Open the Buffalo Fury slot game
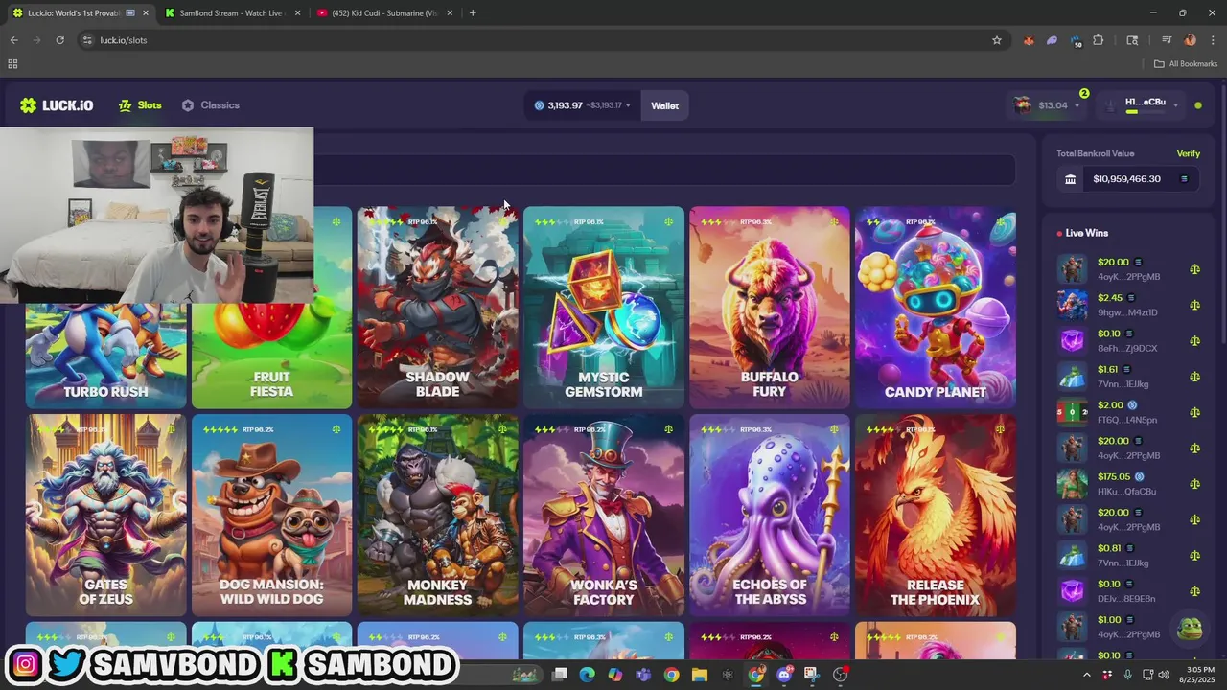Image resolution: width=1227 pixels, height=690 pixels. coord(769,308)
